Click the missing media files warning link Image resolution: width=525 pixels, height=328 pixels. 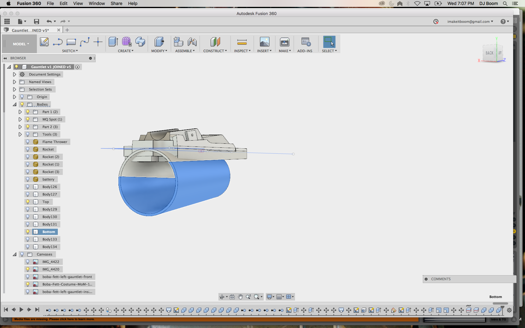tap(54, 319)
